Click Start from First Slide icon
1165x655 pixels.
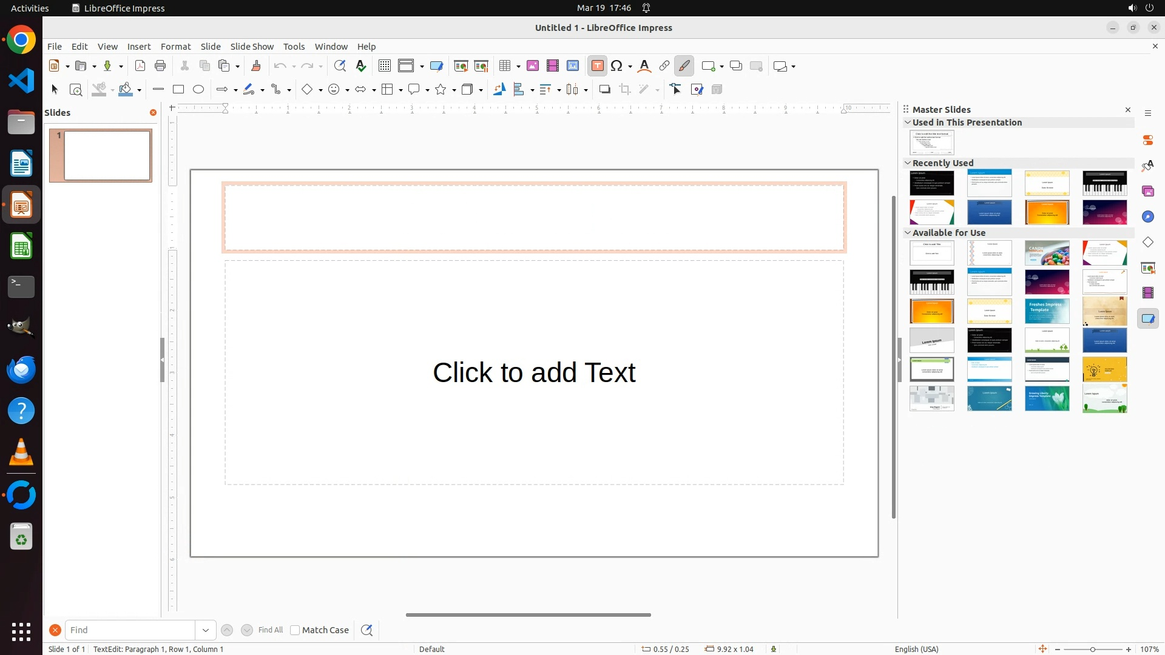(x=461, y=66)
